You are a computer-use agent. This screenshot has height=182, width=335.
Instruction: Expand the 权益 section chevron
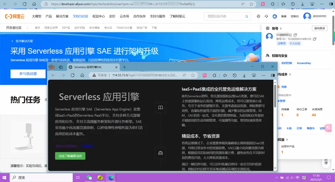coord(287,140)
